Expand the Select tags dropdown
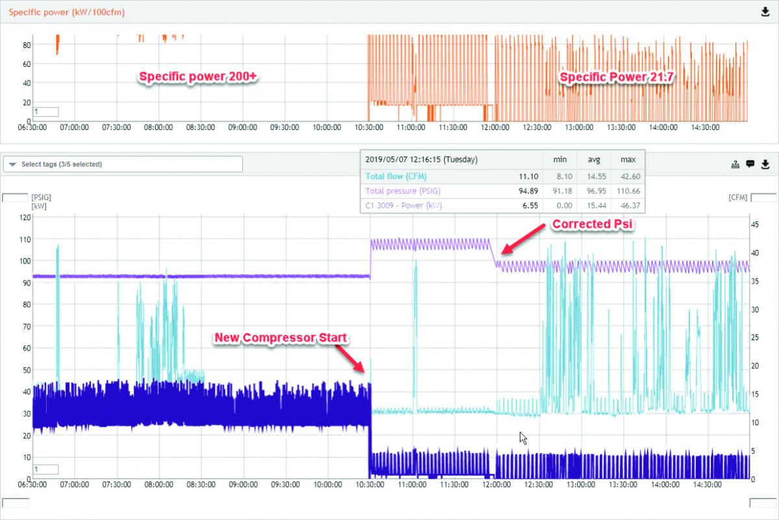779x520 pixels. click(x=123, y=164)
